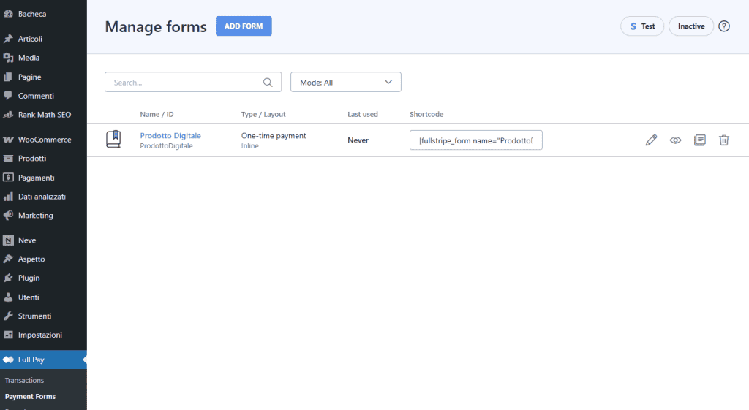Click the Stripe S icon in Test pill
This screenshot has width=749, height=410.
[633, 26]
